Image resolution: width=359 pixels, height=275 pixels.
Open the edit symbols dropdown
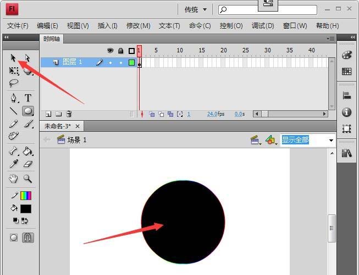click(271, 140)
